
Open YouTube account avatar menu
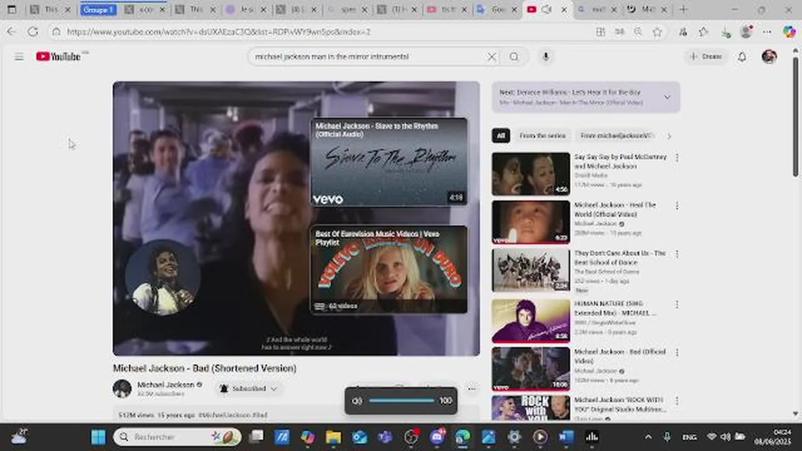769,56
